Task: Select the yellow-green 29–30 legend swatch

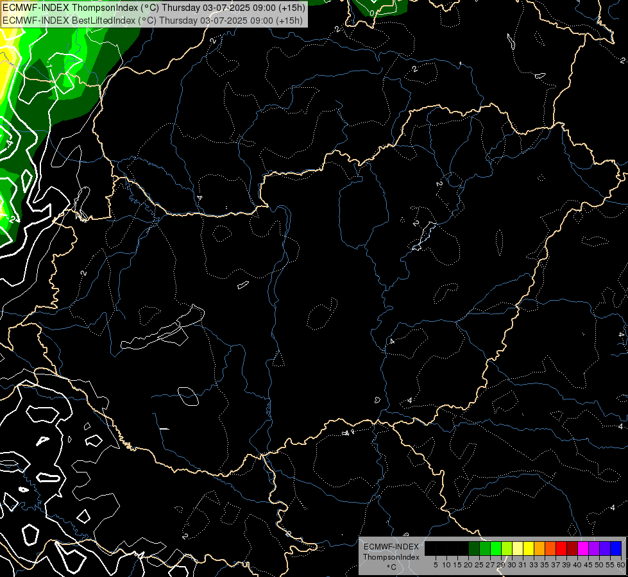Action: [507, 548]
